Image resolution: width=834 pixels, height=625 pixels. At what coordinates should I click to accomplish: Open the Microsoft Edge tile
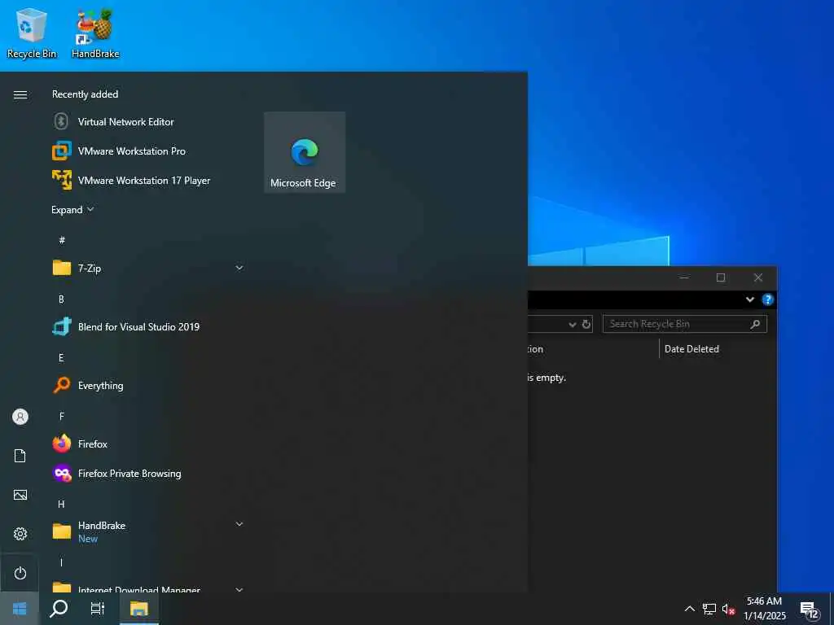coord(305,152)
